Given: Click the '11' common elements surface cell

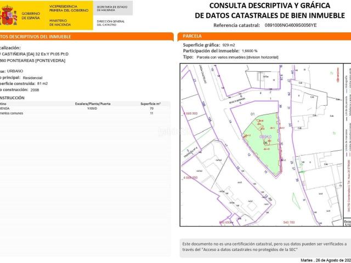Looking at the screenshot, I should [x=151, y=113].
